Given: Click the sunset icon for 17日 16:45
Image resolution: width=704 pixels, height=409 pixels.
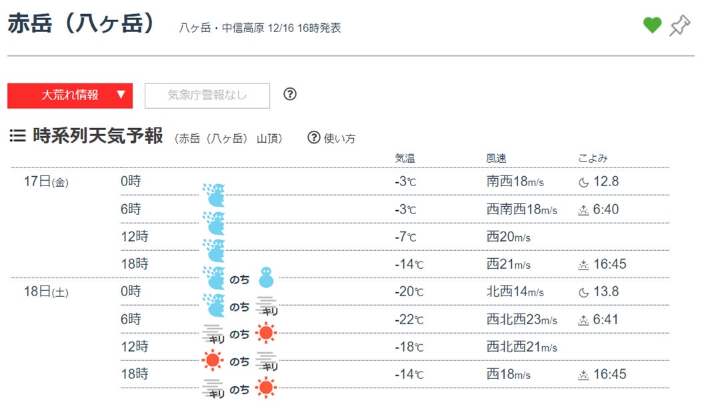Looking at the screenshot, I should tap(584, 265).
